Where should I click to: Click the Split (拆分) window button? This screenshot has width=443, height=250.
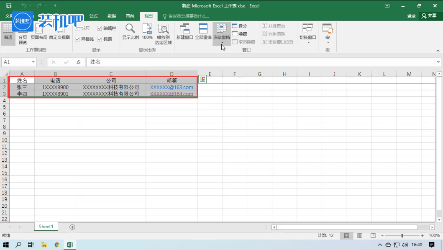pyautogui.click(x=239, y=26)
